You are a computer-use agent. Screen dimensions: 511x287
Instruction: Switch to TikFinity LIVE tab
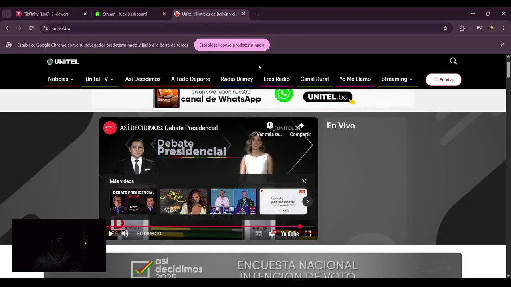tap(51, 14)
